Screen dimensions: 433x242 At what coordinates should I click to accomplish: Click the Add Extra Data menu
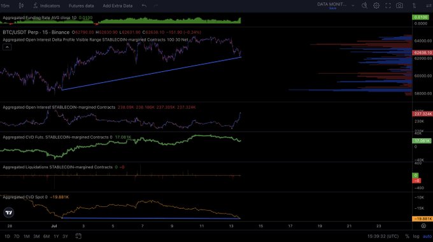(x=117, y=6)
